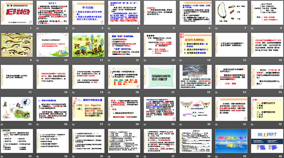The width and height of the screenshot is (284, 158).
Task: Click the blank slide 15 thumbnail
Action: pyautogui.click(x=232, y=45)
